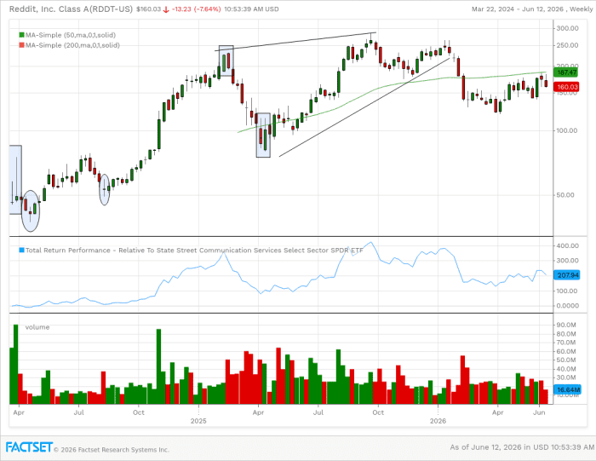This screenshot has height=461, width=596.
Task: Click the 50.0M volume axis label
Action: (566, 360)
